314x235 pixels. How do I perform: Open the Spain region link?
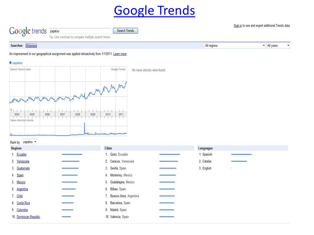click(20, 175)
